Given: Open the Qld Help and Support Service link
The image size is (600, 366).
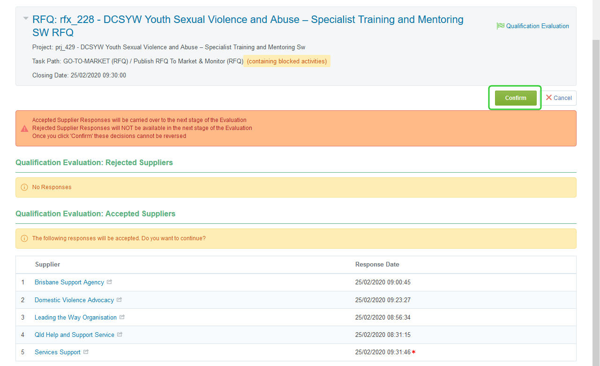Looking at the screenshot, I should coord(74,335).
